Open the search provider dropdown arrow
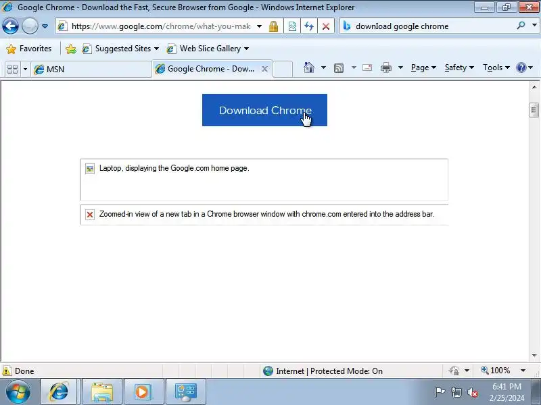This screenshot has height=405, width=541. [534, 25]
